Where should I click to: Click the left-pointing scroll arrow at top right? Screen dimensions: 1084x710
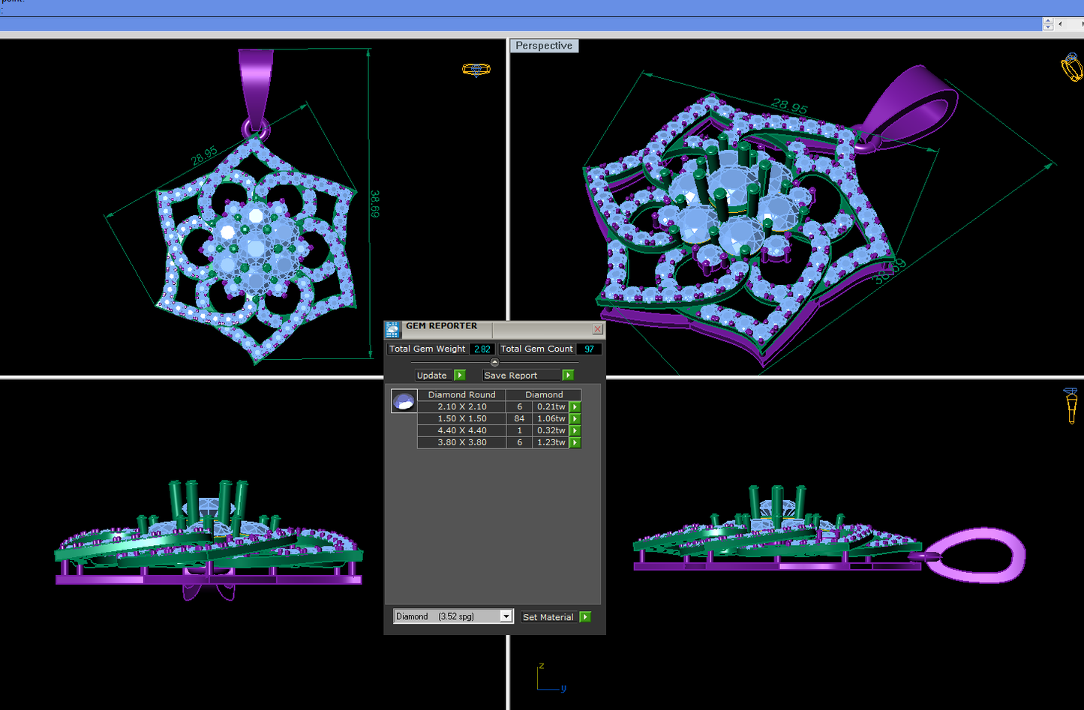click(1060, 24)
